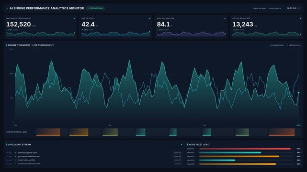Viewport: 307px width, 172px height.
Task: Click the orange shard-05 load bar
Action: [238, 164]
